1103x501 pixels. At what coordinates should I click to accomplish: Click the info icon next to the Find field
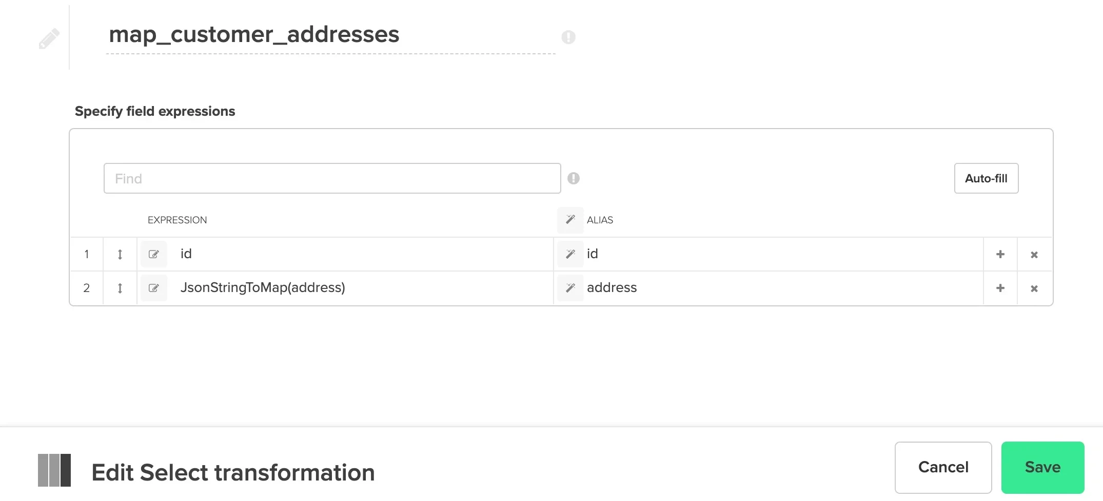[574, 178]
